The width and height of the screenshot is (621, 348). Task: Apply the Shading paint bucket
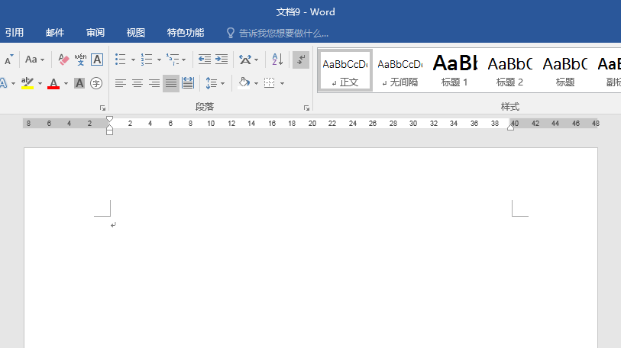(x=244, y=83)
